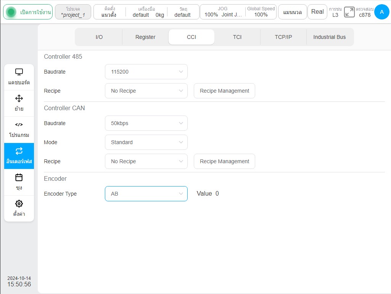Open the tool (เครื่องมือ) default 0kg setting
391x294 pixels.
click(147, 12)
